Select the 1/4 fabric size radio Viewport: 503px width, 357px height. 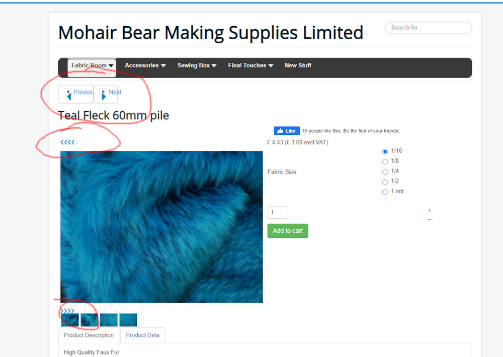tap(385, 172)
